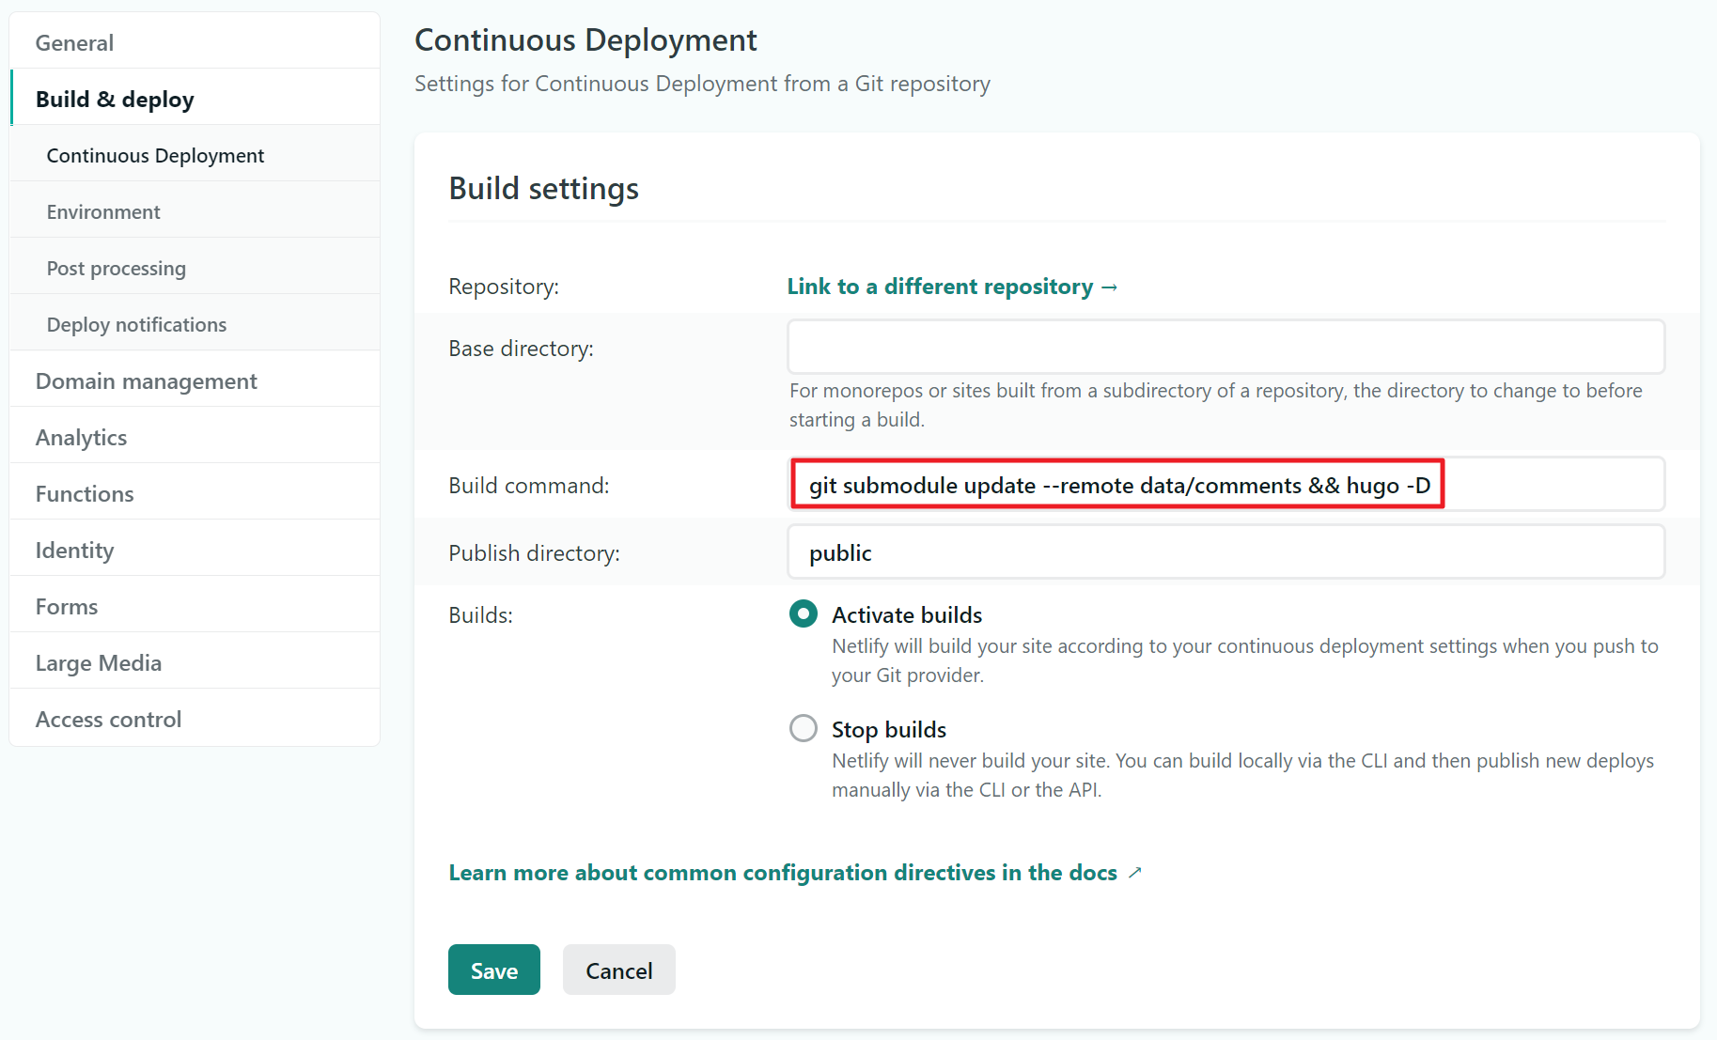
Task: Focus the Base directory input field
Action: 1226,347
